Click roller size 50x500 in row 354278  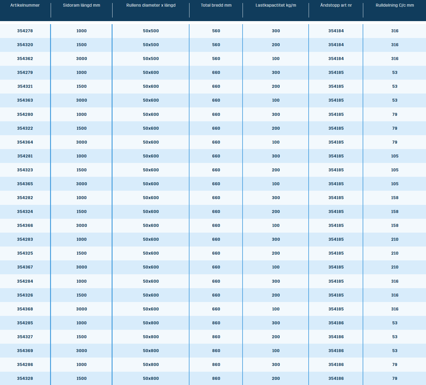151,31
